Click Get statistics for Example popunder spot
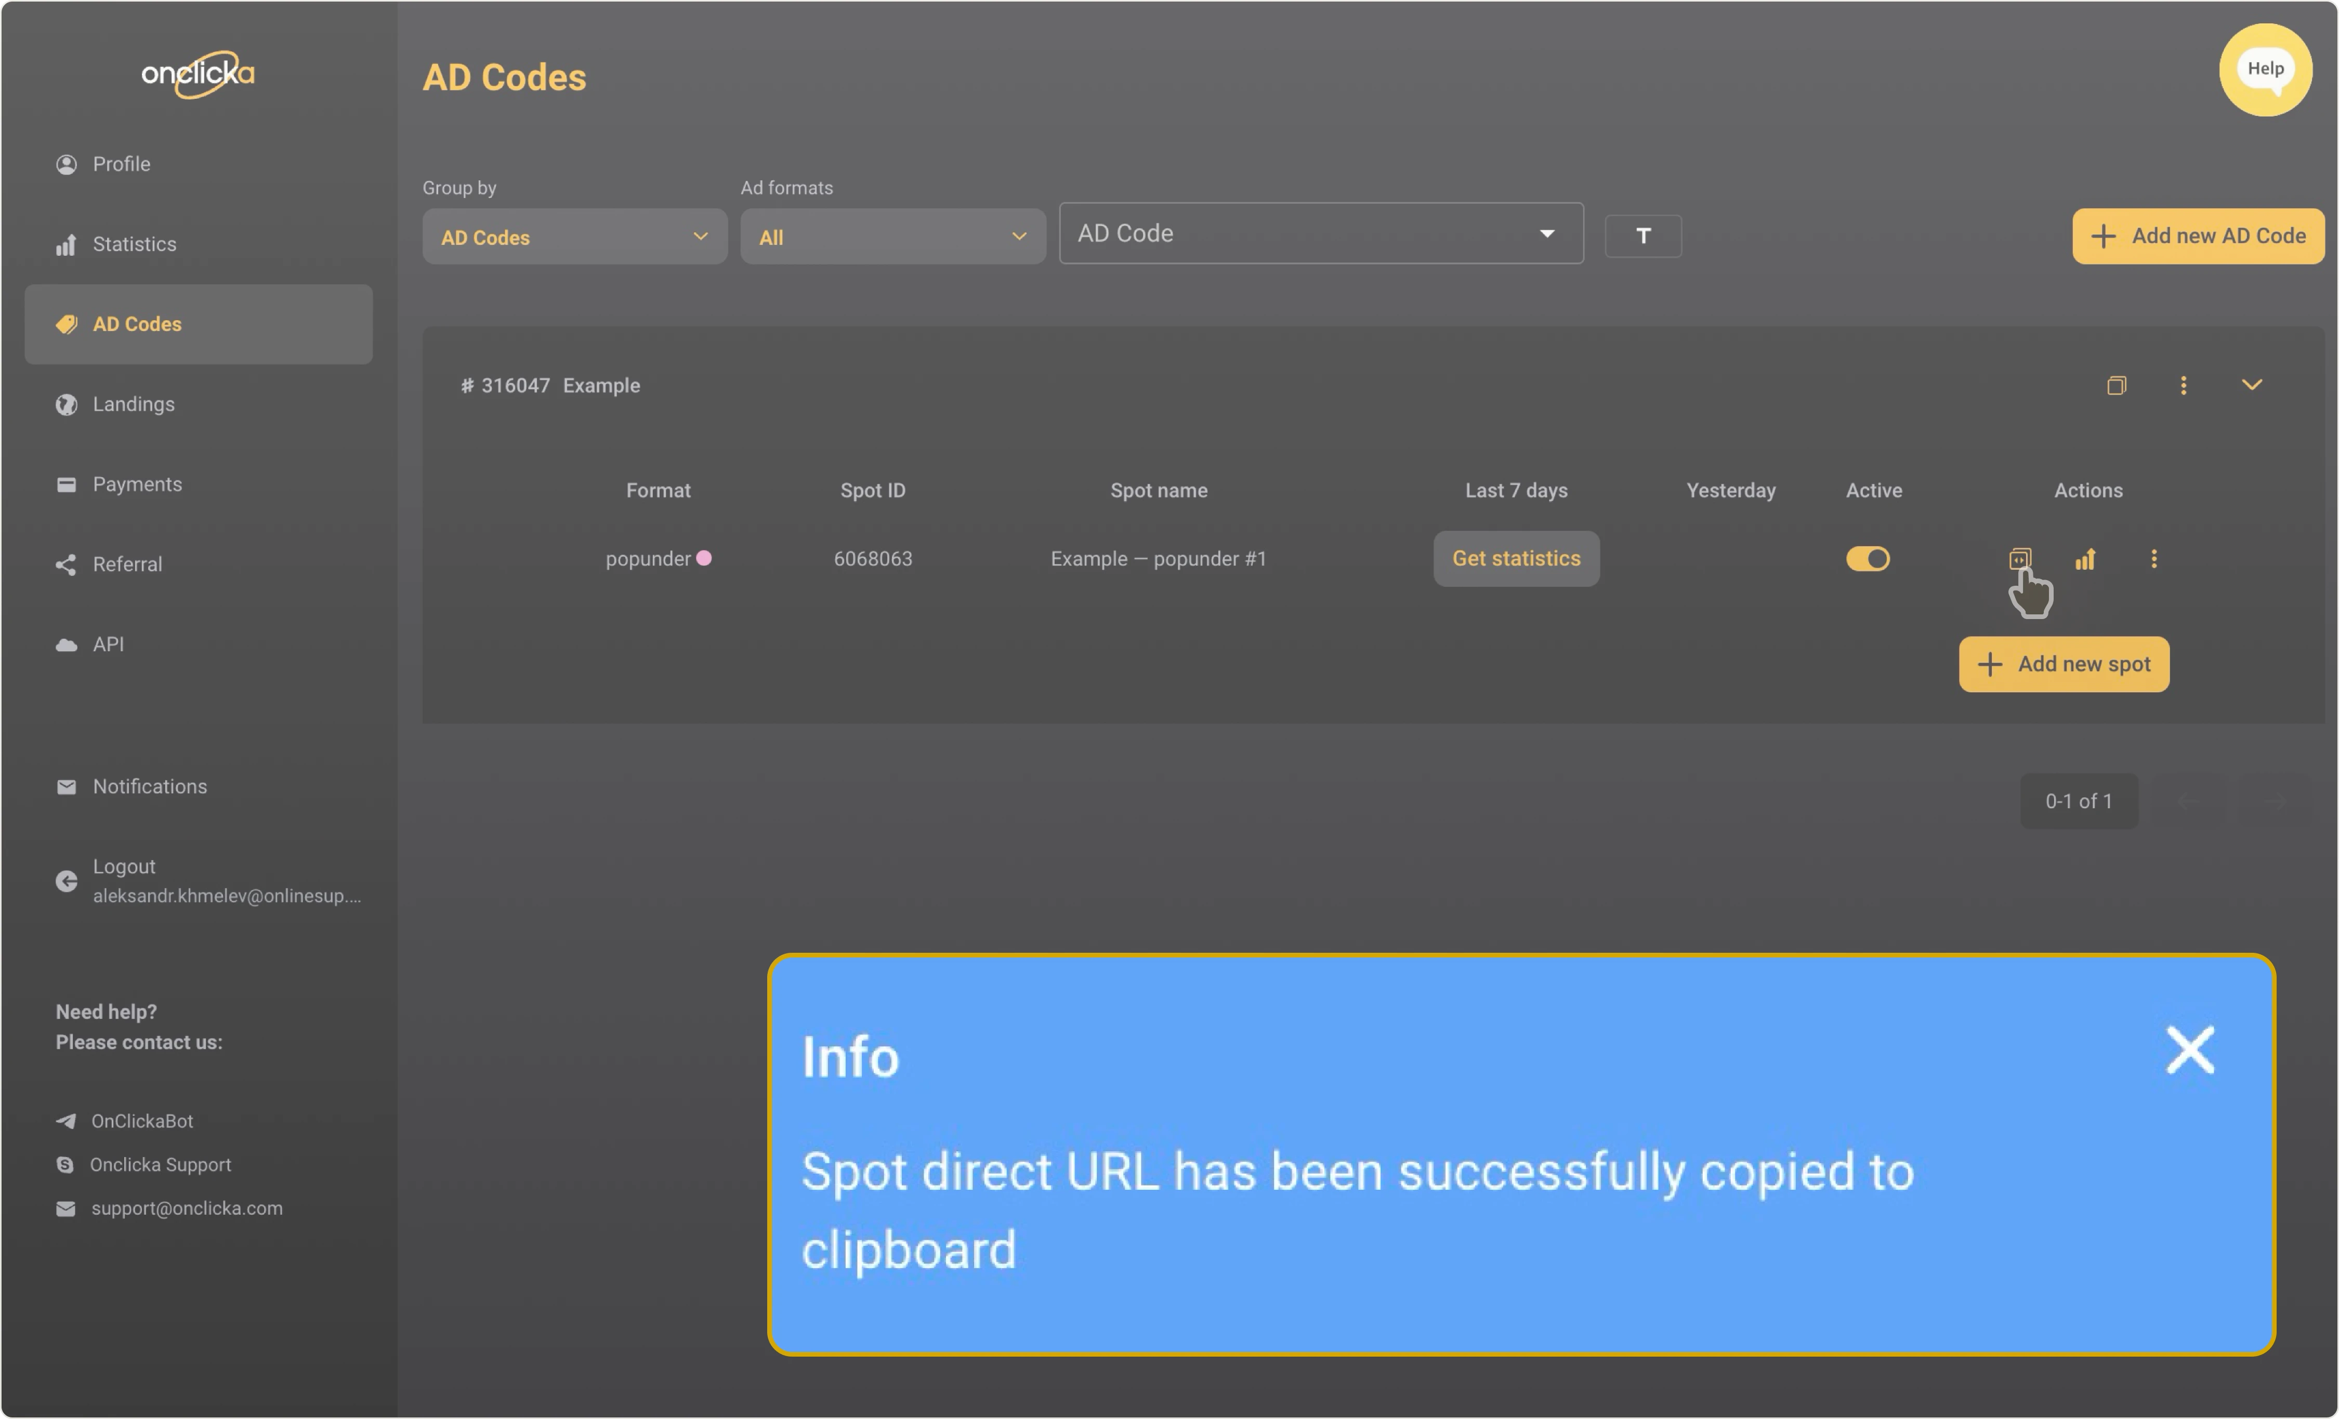Image resolution: width=2339 pixels, height=1419 pixels. click(1516, 559)
